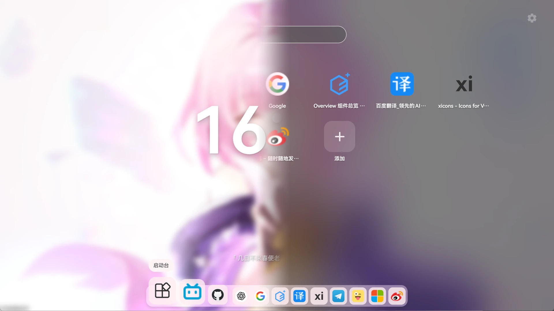The height and width of the screenshot is (311, 554).
Task: Click the 'Google' label under shortcut
Action: 277,106
